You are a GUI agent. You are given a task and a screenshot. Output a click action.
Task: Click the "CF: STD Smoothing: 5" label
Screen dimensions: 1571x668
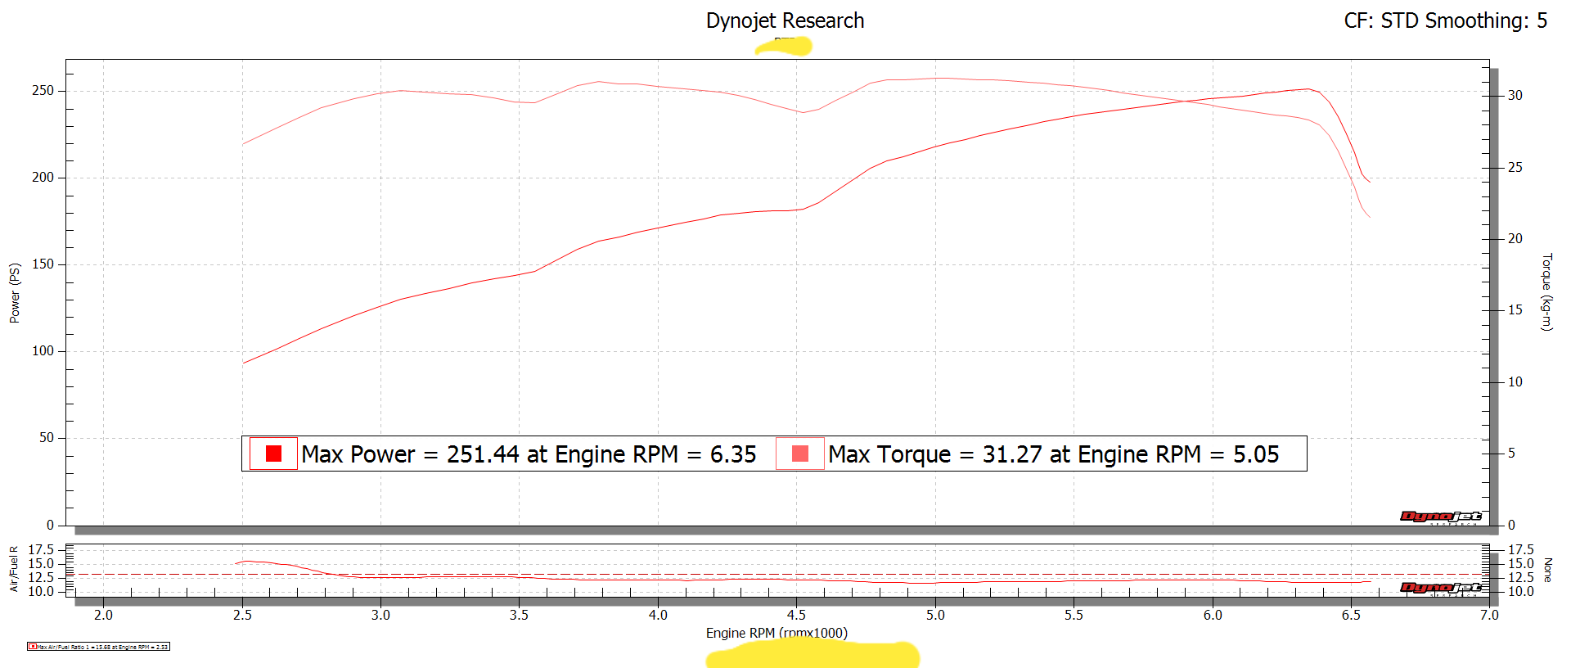tap(1446, 20)
